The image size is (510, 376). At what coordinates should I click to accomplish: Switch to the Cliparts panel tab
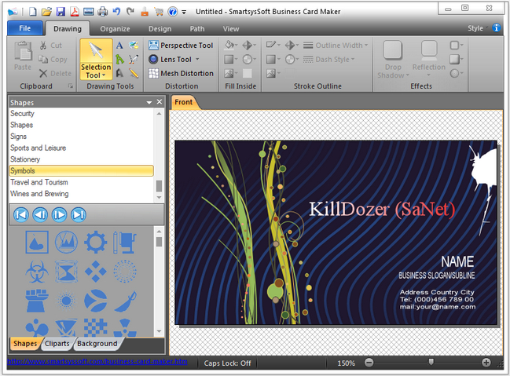point(57,344)
